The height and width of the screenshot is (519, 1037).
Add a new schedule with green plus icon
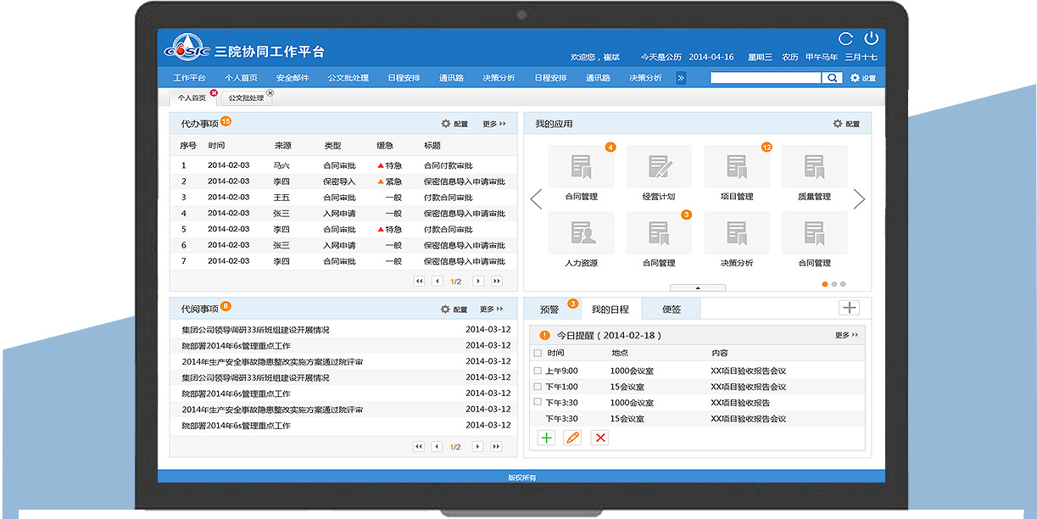coord(546,438)
